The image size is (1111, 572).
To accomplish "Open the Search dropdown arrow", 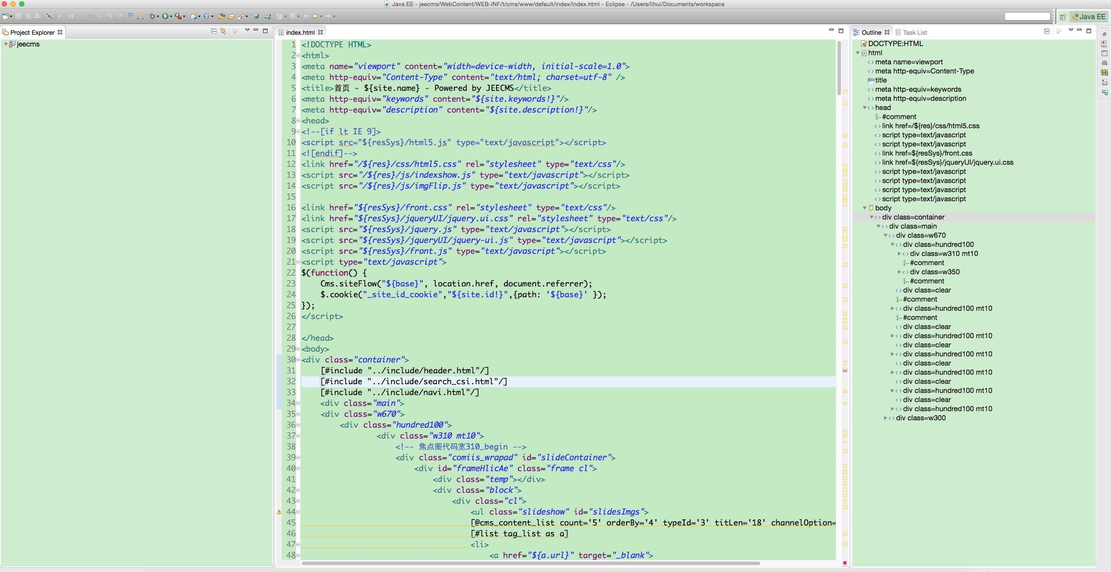I will 247,17.
